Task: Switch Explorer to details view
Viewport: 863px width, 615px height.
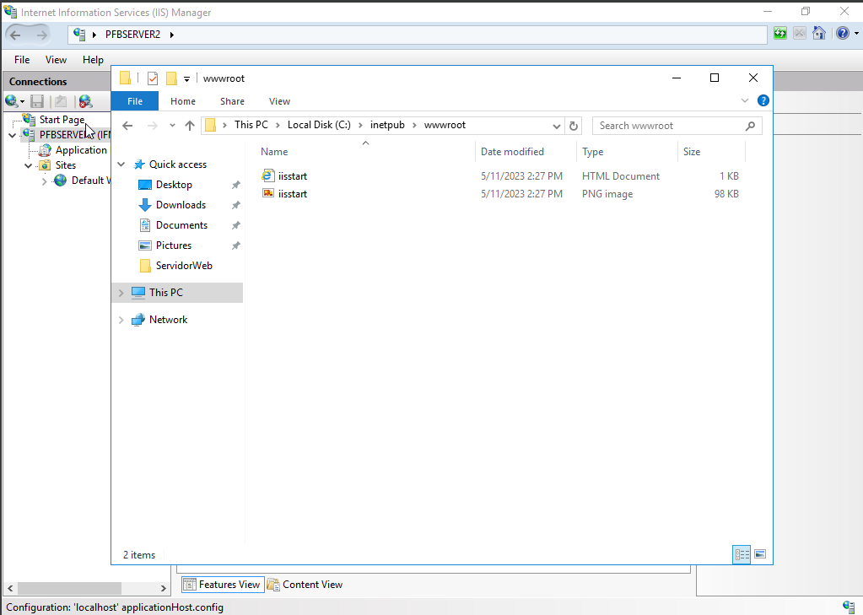Action: tap(742, 554)
